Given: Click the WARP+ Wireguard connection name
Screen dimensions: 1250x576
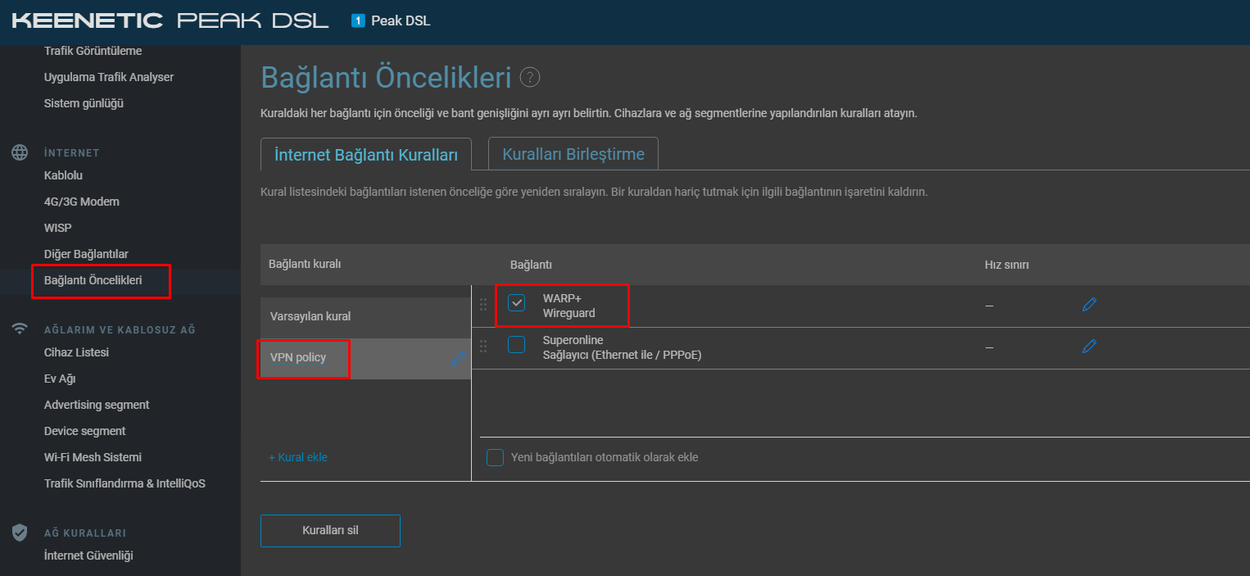Looking at the screenshot, I should [x=569, y=305].
